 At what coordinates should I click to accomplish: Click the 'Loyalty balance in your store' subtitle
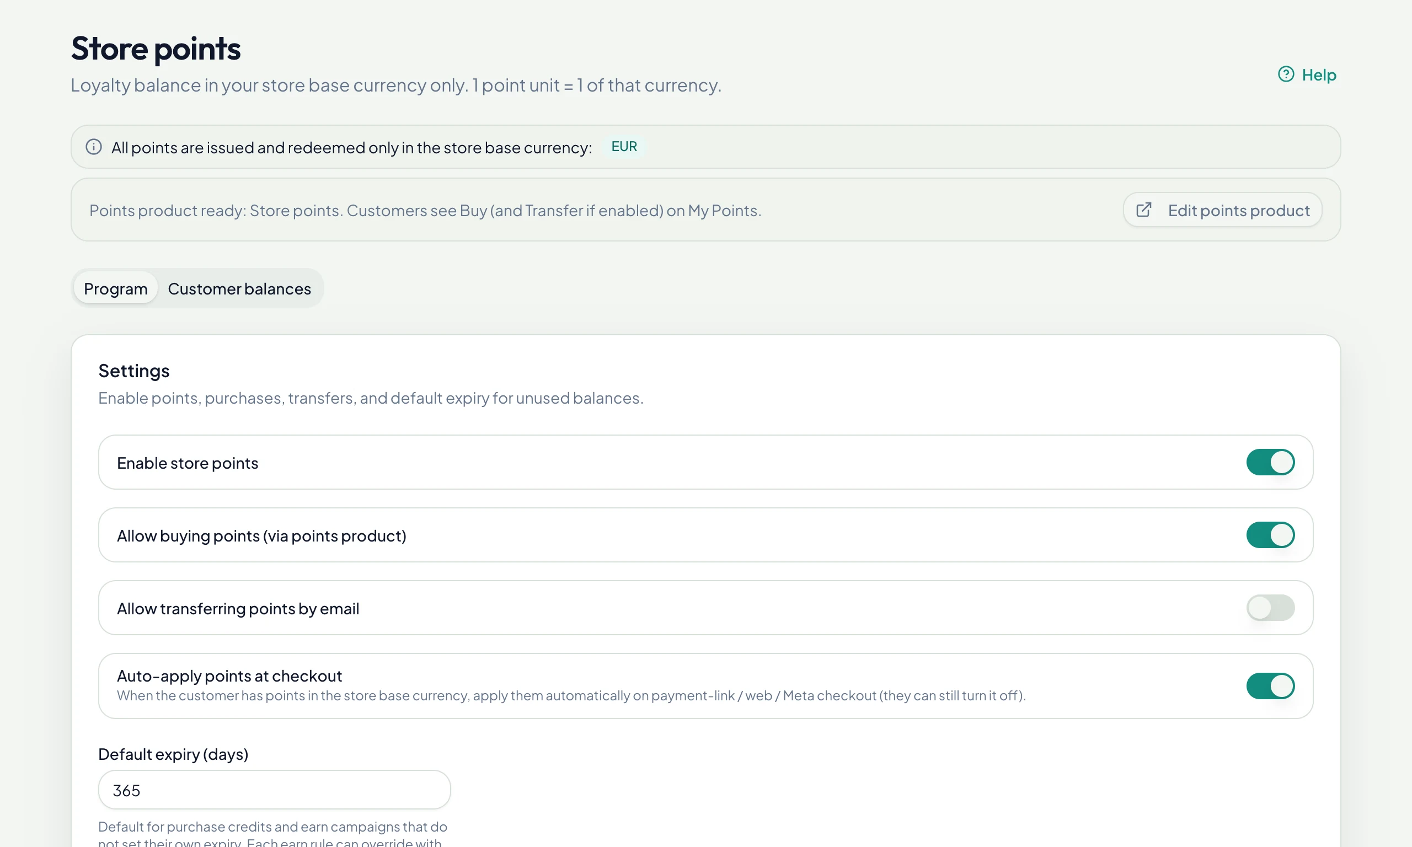coord(396,85)
